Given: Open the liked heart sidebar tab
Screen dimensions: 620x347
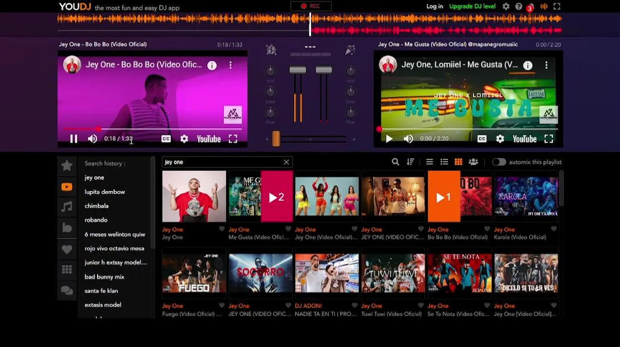Looking at the screenshot, I should [67, 249].
